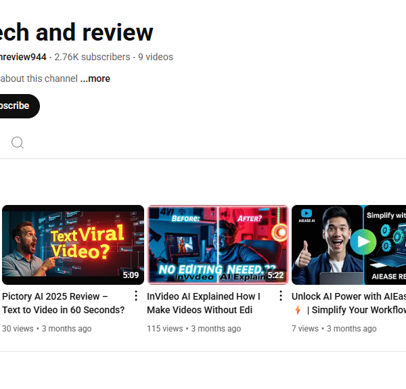Viewport: 406px width, 389px height.
Task: Click '30 views • 3 months ago' text
Action: coord(47,329)
